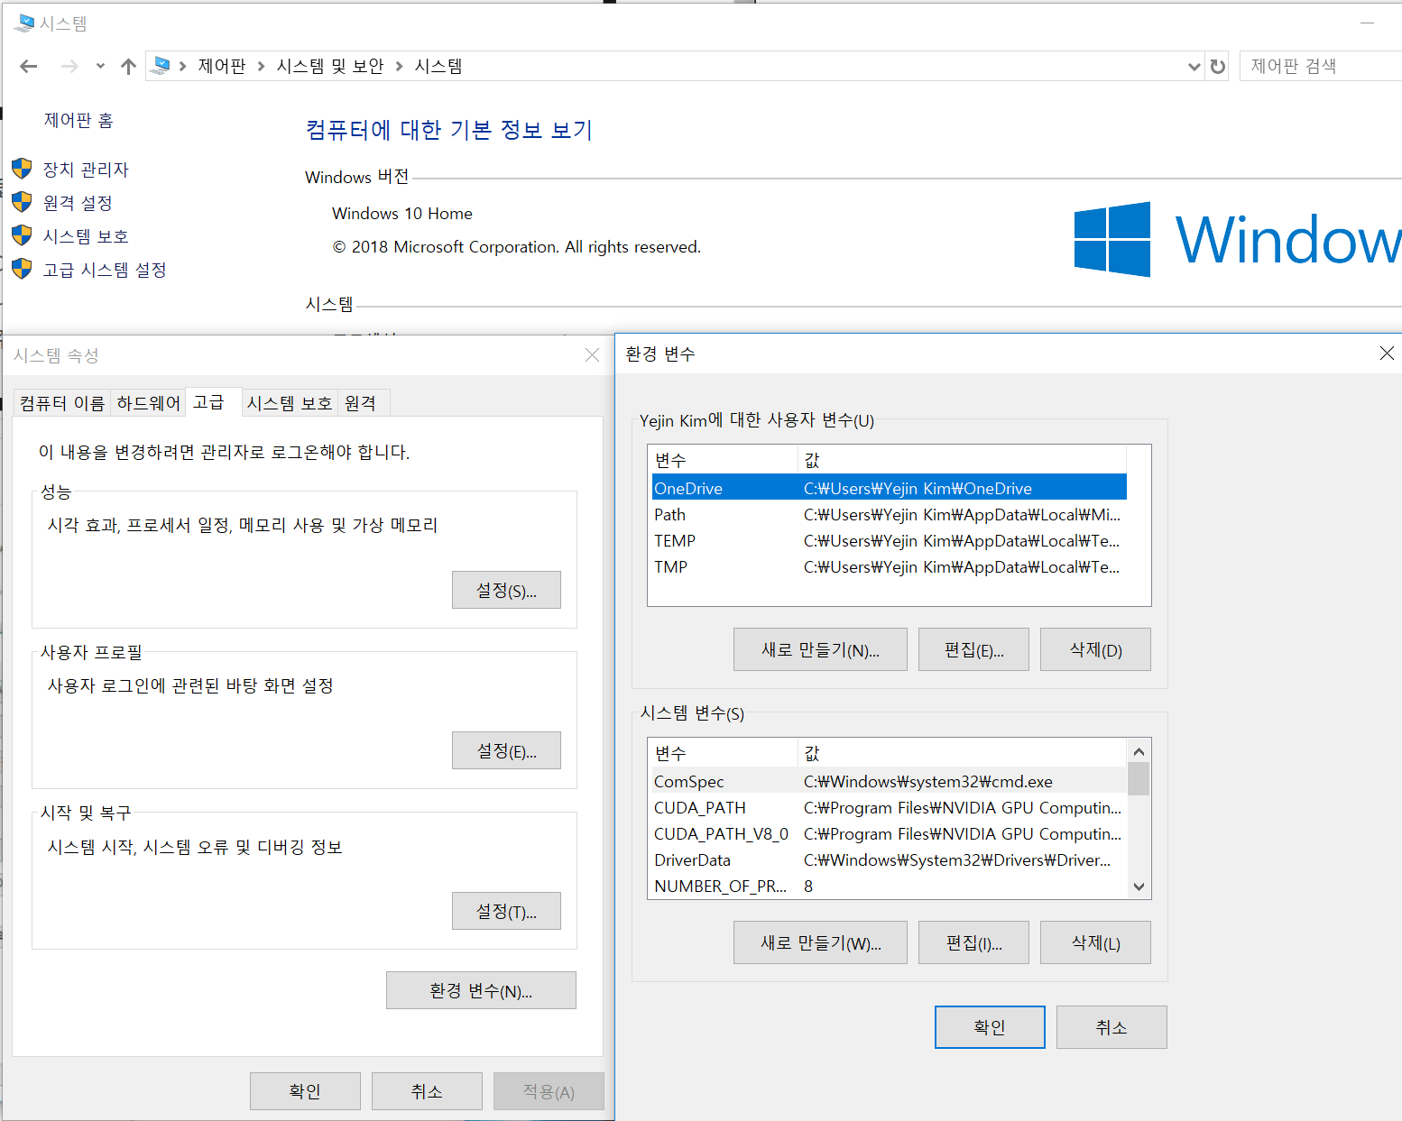
Task: Open 고급 시스템 설정 sidebar link
Action: click(105, 270)
